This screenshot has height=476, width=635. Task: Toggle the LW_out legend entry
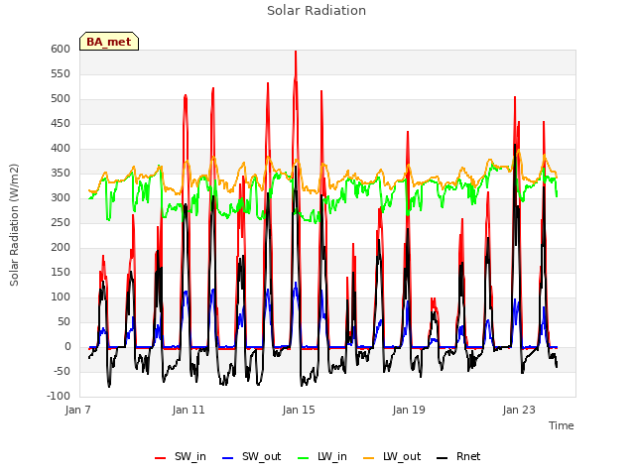392,456
